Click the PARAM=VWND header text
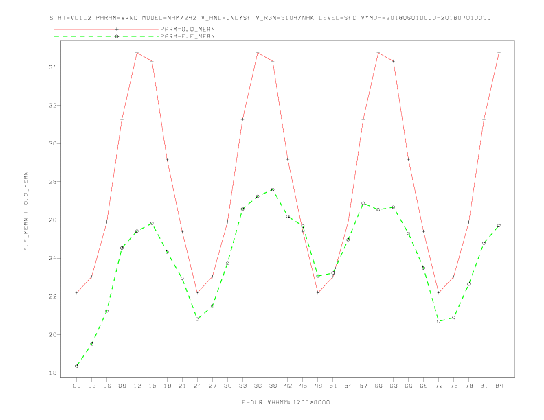 click(117, 18)
